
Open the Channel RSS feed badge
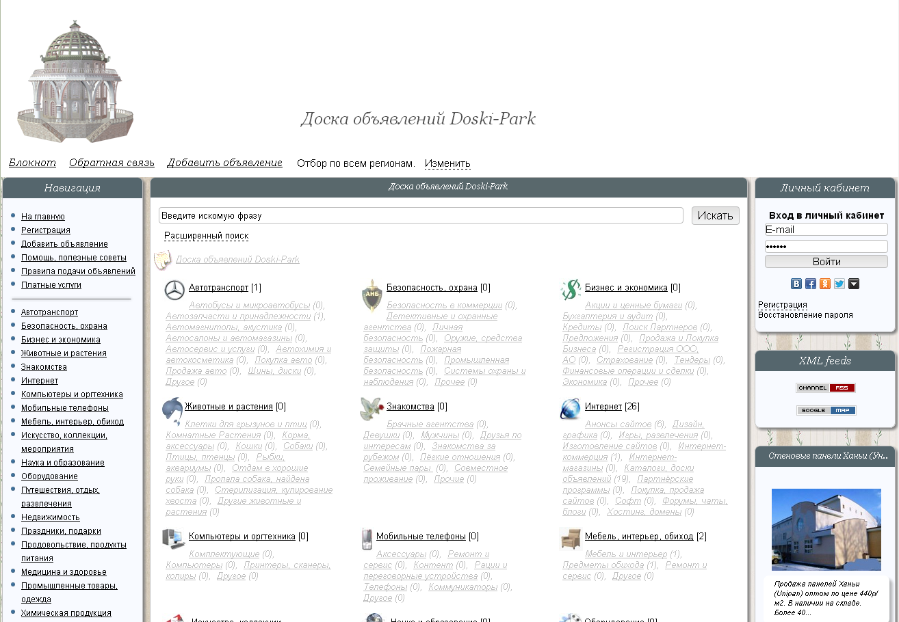point(826,388)
